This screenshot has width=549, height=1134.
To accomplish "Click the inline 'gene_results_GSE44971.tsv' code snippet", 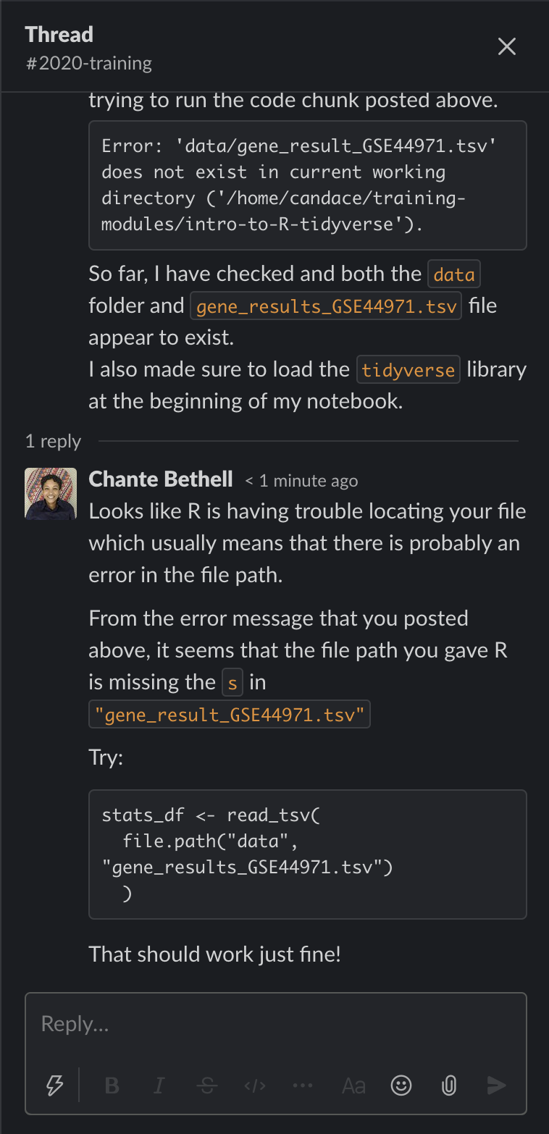I will tap(326, 306).
